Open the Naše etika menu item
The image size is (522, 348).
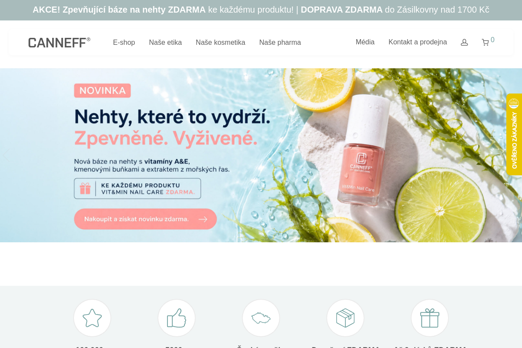click(x=165, y=42)
